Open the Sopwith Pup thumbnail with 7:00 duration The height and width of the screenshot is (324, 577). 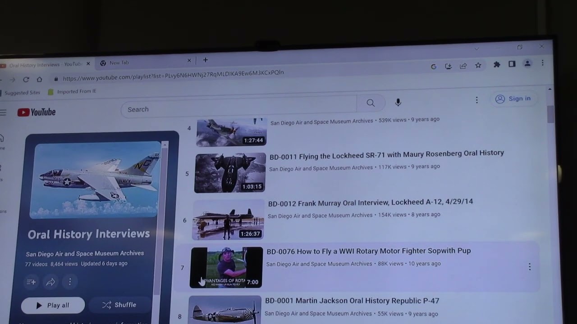pyautogui.click(x=226, y=267)
